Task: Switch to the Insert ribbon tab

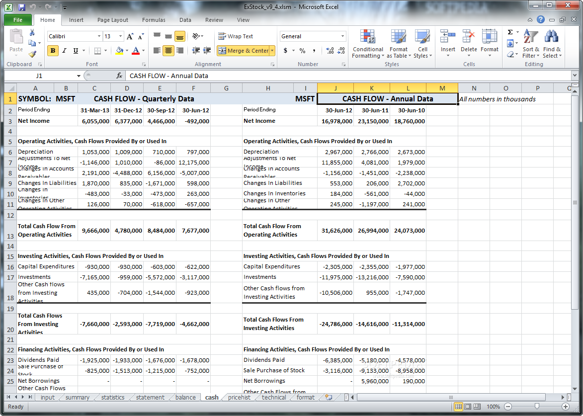Action: click(x=76, y=20)
